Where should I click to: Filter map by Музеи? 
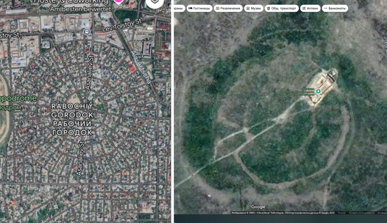point(253,9)
